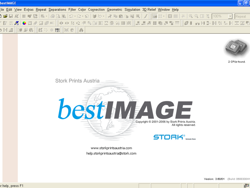Click the plain grid icon
This screenshot has height=188, width=250.
click(x=175, y=16)
